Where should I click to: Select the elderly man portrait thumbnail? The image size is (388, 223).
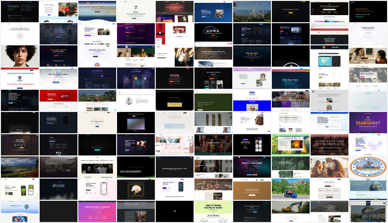pos(252,123)
